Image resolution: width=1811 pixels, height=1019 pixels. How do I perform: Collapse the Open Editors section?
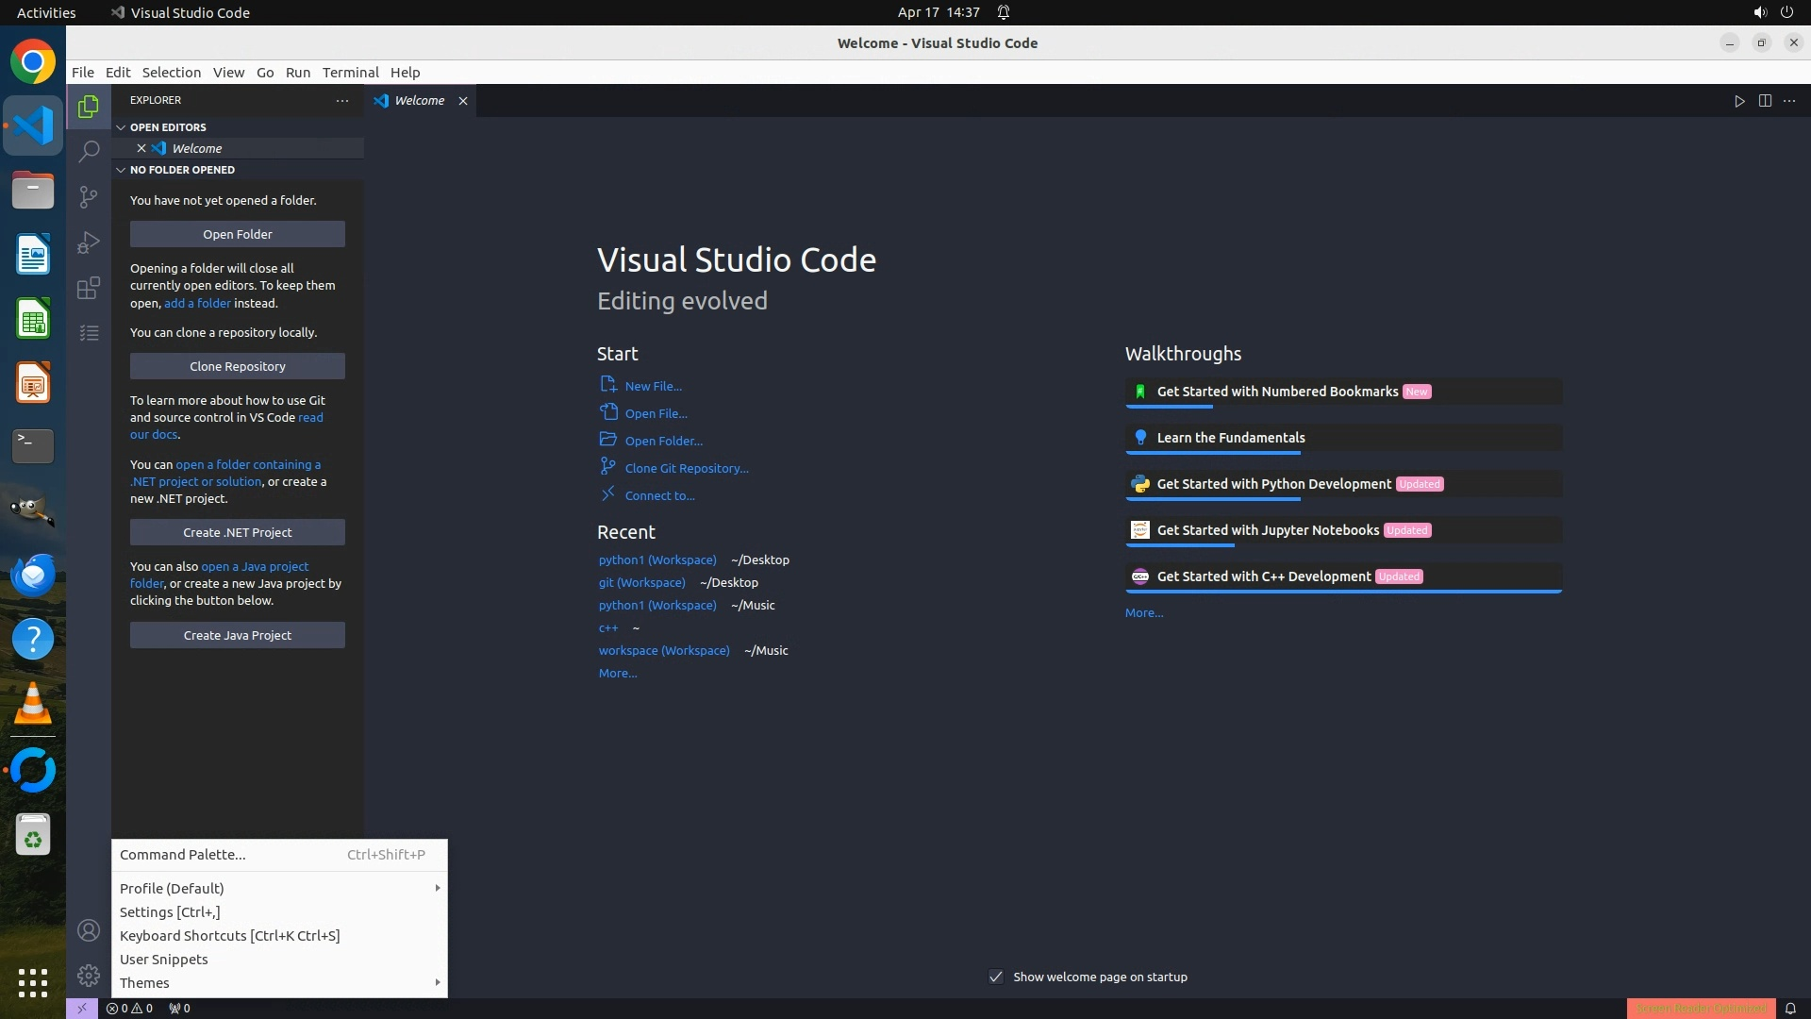pyautogui.click(x=121, y=127)
